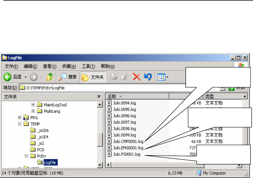The image size is (253, 178).
Task: Select file Juki.0097.log
Action: pyautogui.click(x=125, y=122)
